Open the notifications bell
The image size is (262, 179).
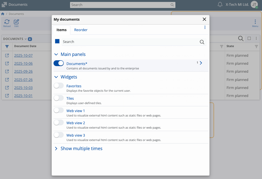(220, 5)
